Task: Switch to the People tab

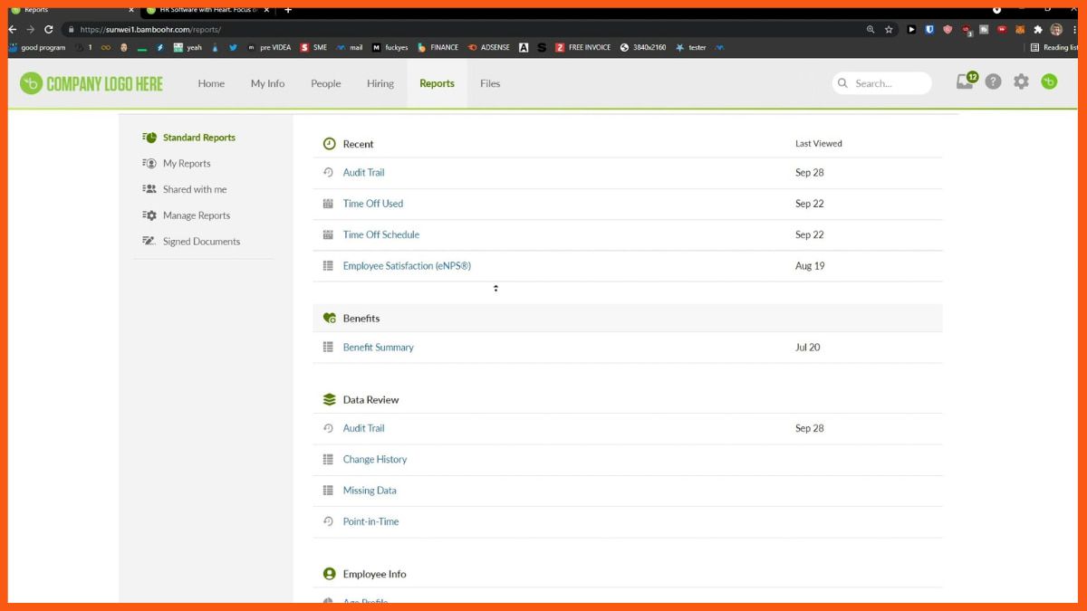Action: pyautogui.click(x=326, y=83)
